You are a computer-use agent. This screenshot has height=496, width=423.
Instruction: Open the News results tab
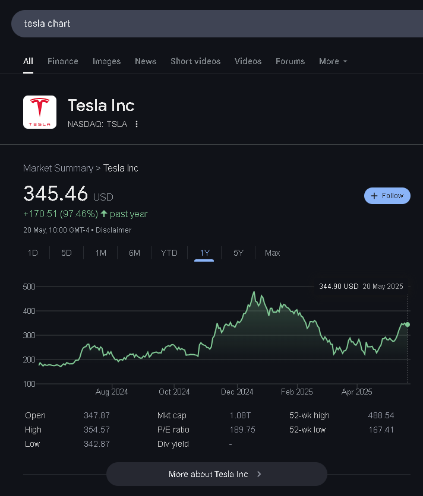146,61
